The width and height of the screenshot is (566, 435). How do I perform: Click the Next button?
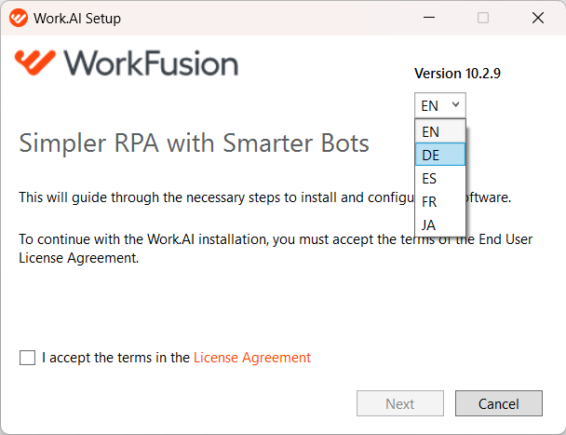[x=400, y=403]
